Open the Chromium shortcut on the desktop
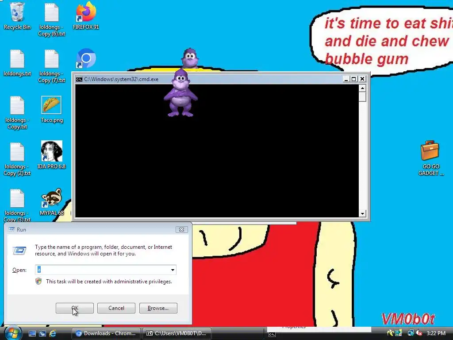This screenshot has width=453, height=340. coord(86,58)
